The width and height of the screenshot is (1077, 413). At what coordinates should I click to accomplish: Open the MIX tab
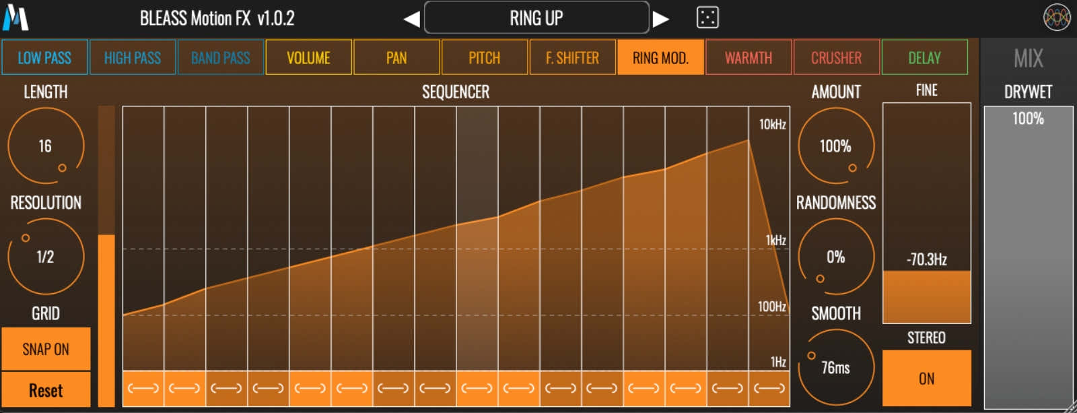click(x=1029, y=58)
